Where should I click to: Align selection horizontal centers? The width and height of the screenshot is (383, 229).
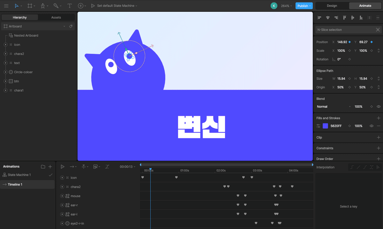[x=328, y=18]
